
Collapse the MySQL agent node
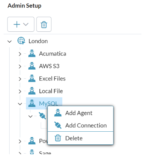click(x=20, y=104)
